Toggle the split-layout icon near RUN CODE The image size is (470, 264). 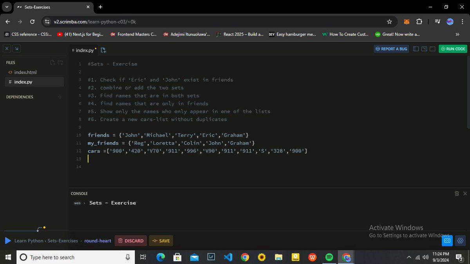[x=416, y=48]
